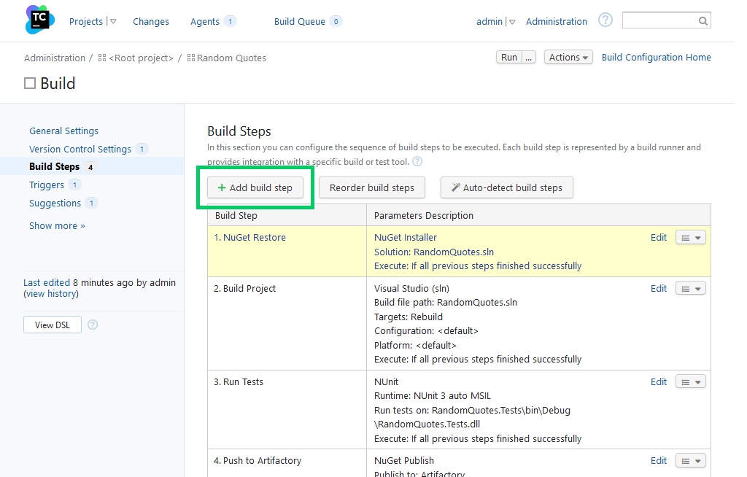The width and height of the screenshot is (747, 477).
Task: Click the Build configuration square icon
Action: 30,83
